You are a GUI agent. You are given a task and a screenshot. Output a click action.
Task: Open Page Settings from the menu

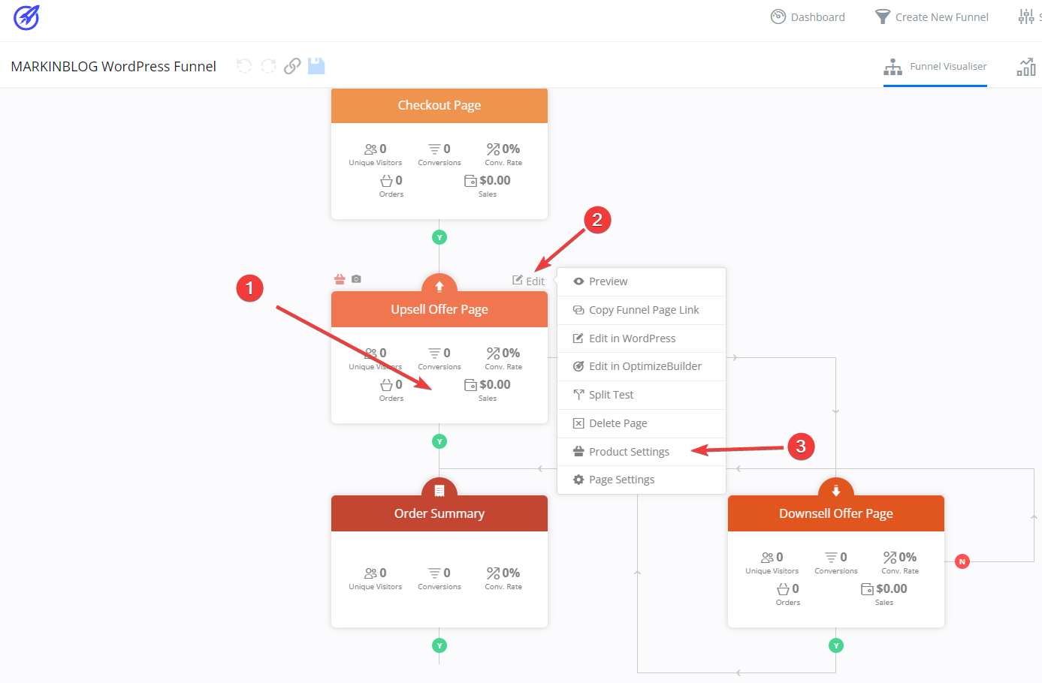621,480
